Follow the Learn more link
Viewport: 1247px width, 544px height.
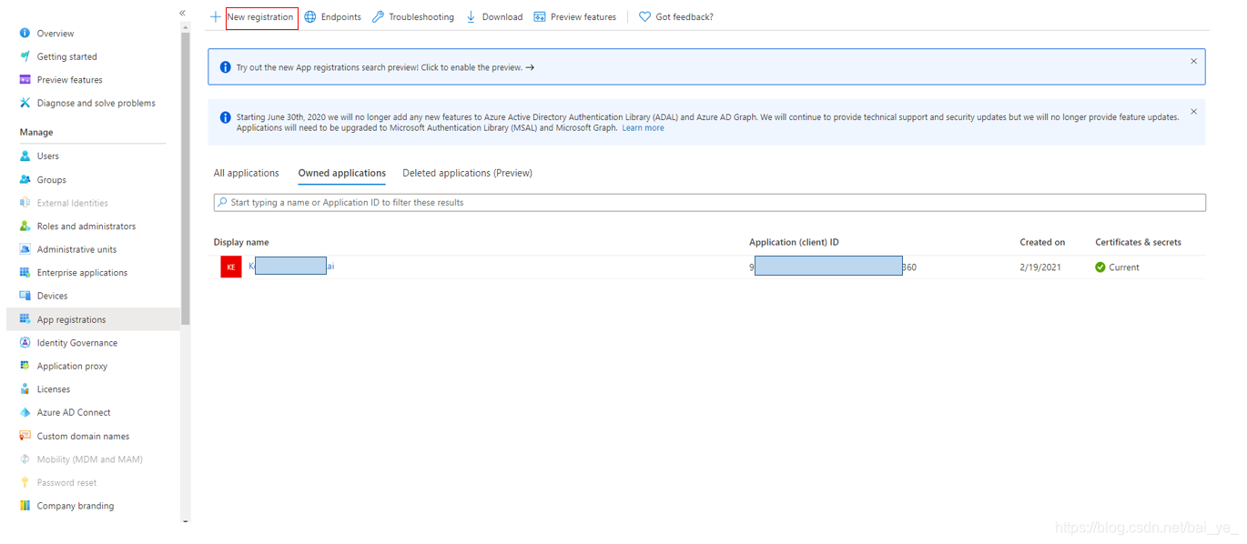point(644,128)
